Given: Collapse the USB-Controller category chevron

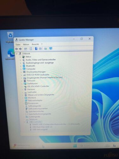Looking at the screenshot, I should point(24,122).
